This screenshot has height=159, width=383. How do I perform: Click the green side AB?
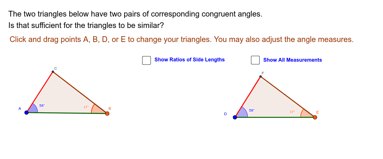click(67, 113)
